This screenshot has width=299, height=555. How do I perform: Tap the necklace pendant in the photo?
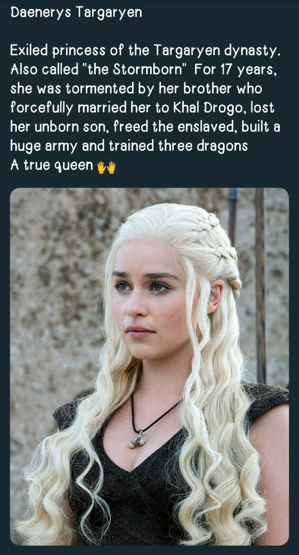pyautogui.click(x=137, y=440)
